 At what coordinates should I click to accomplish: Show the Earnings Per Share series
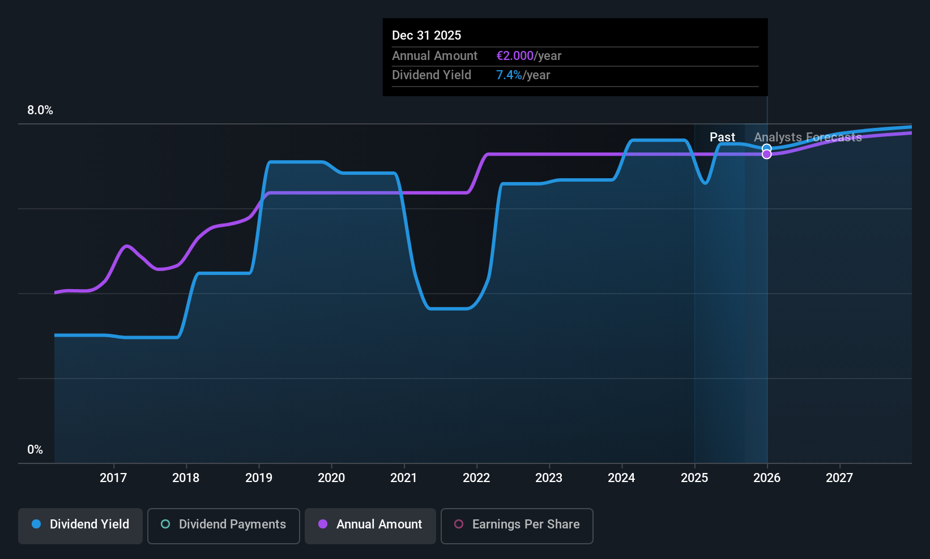pyautogui.click(x=517, y=526)
